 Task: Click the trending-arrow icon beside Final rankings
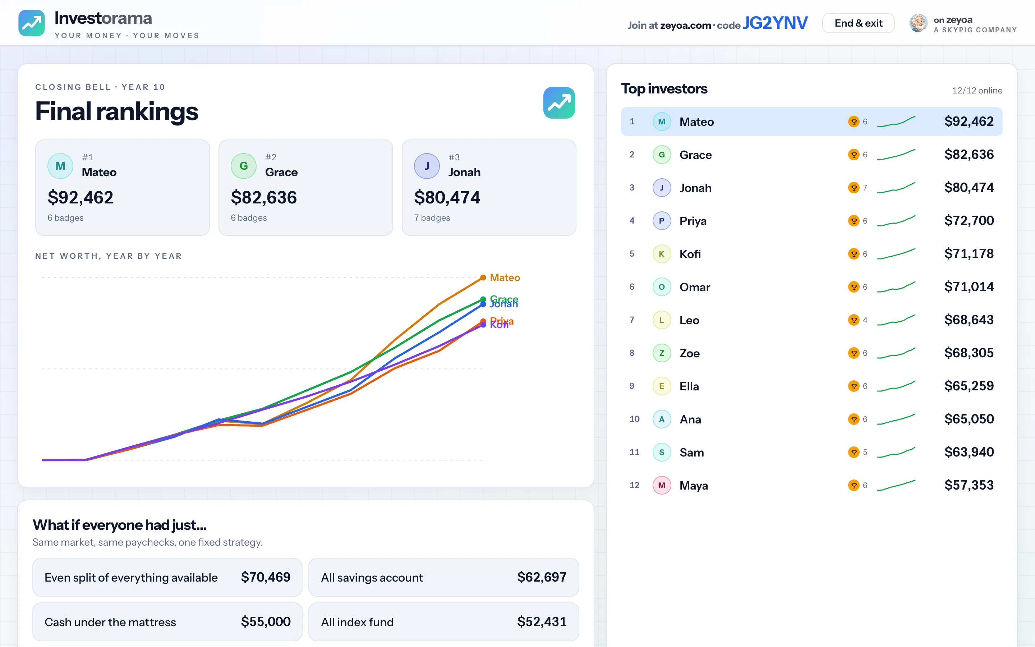(559, 103)
